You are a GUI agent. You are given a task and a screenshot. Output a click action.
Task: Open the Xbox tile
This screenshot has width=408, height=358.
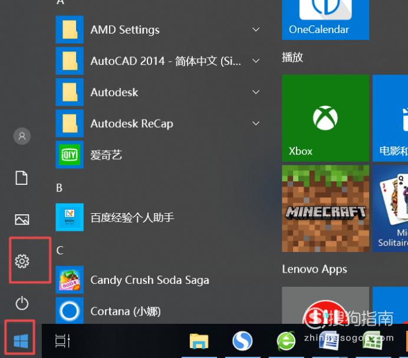(x=325, y=118)
